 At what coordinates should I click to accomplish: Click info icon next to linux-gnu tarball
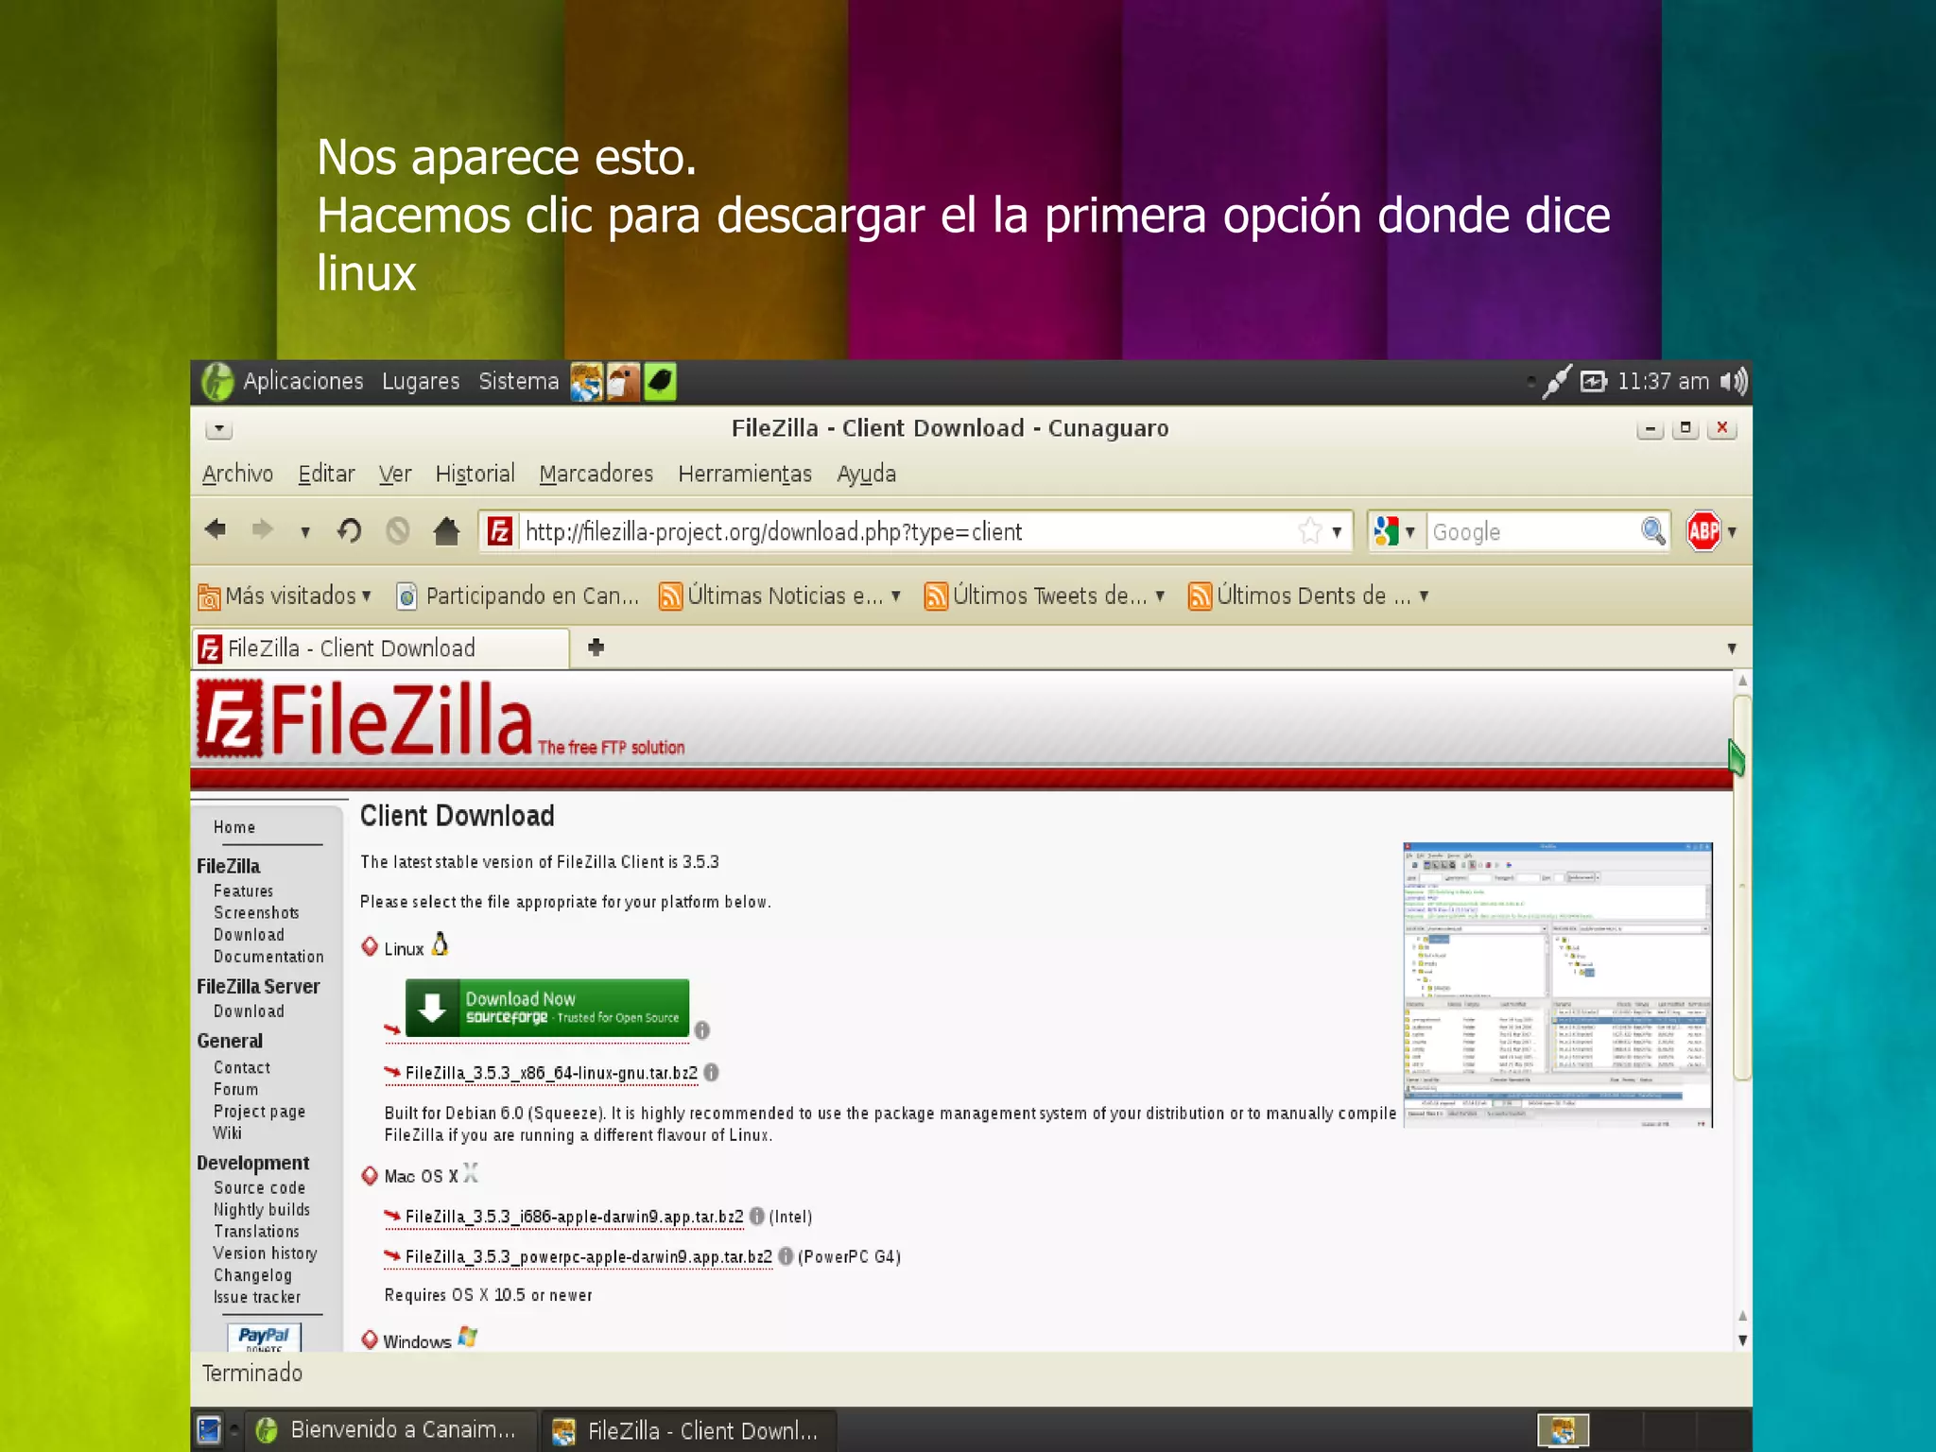point(712,1073)
